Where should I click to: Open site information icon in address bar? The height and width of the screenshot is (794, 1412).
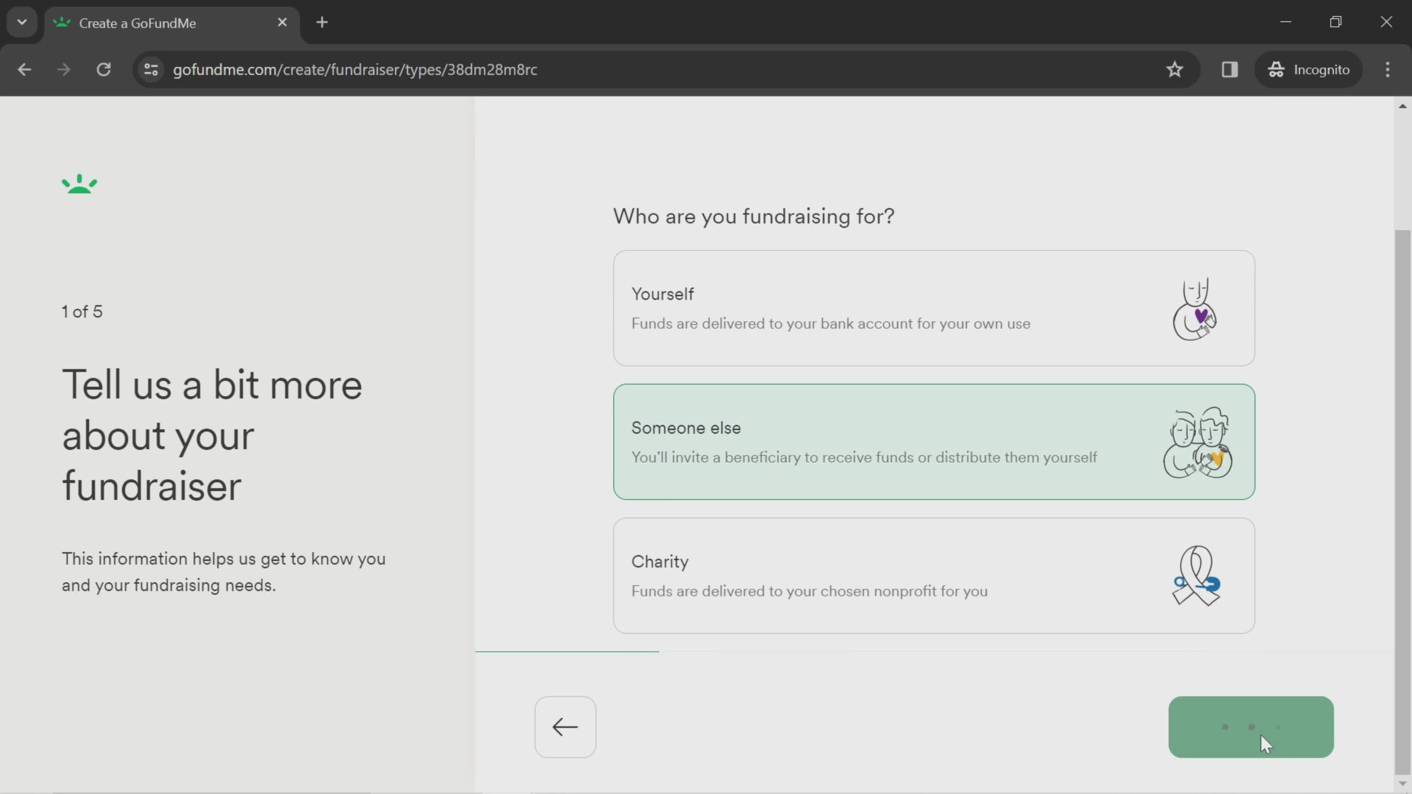(x=151, y=69)
